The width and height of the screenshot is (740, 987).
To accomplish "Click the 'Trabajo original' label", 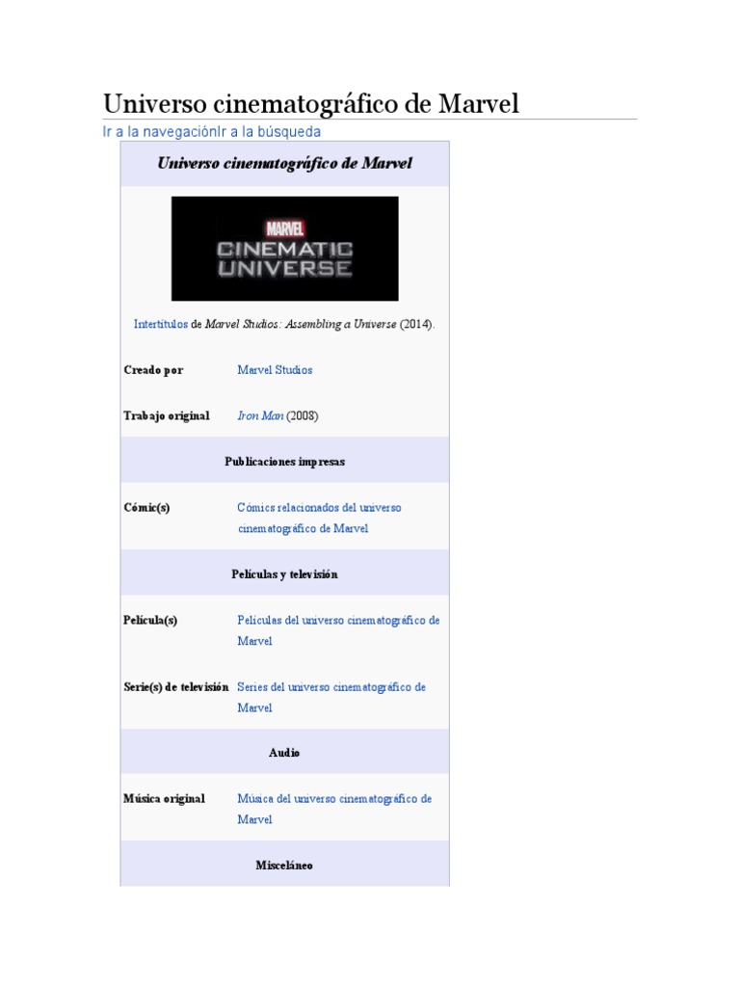I will pos(166,416).
